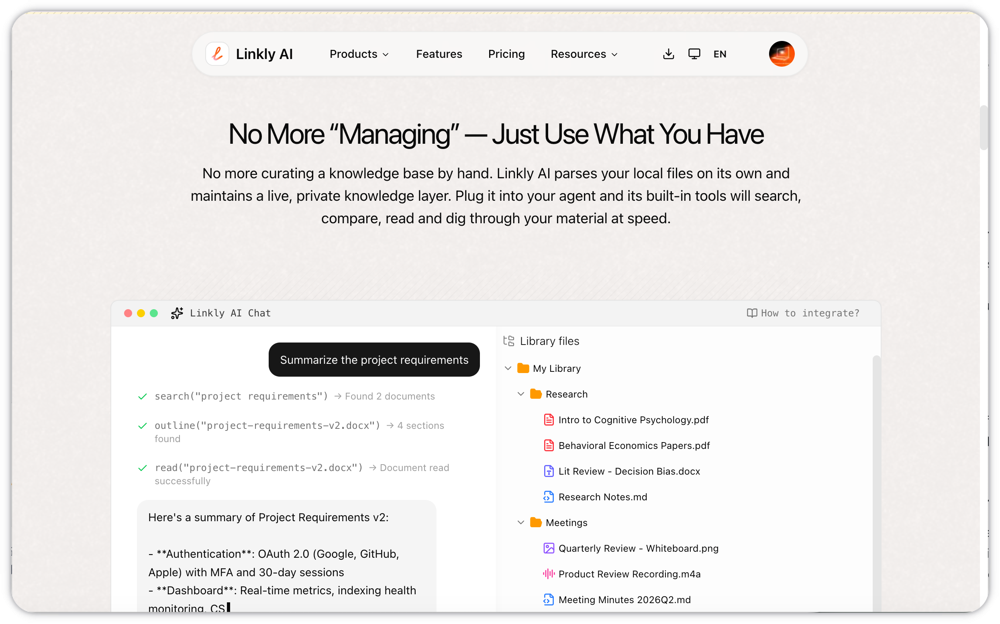1000x624 pixels.
Task: Switch language using the EN selector
Action: [x=719, y=54]
